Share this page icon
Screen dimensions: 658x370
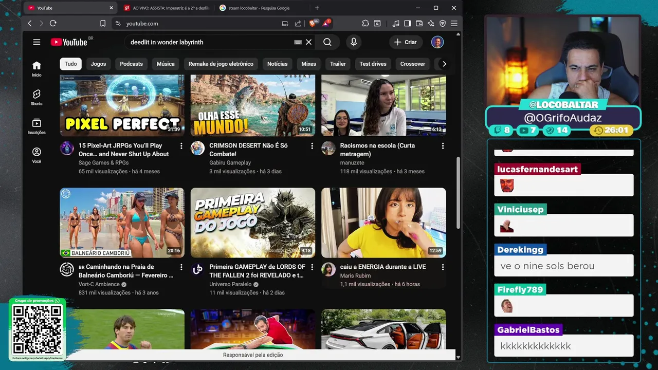(x=298, y=23)
